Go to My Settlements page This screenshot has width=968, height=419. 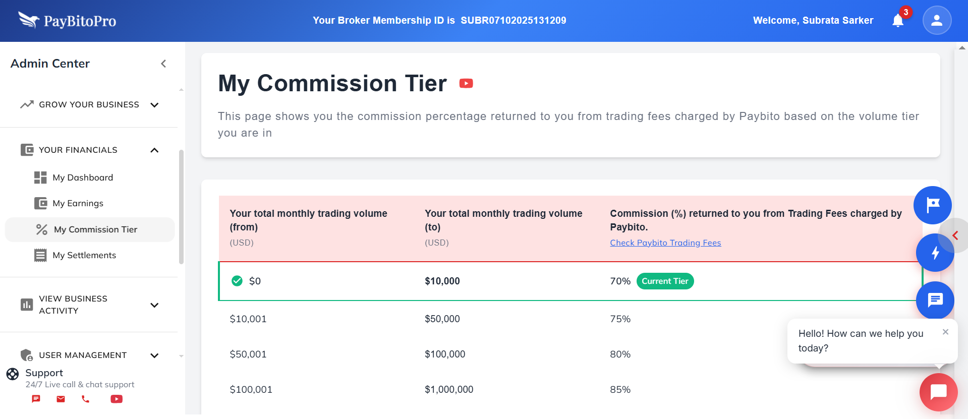84,255
